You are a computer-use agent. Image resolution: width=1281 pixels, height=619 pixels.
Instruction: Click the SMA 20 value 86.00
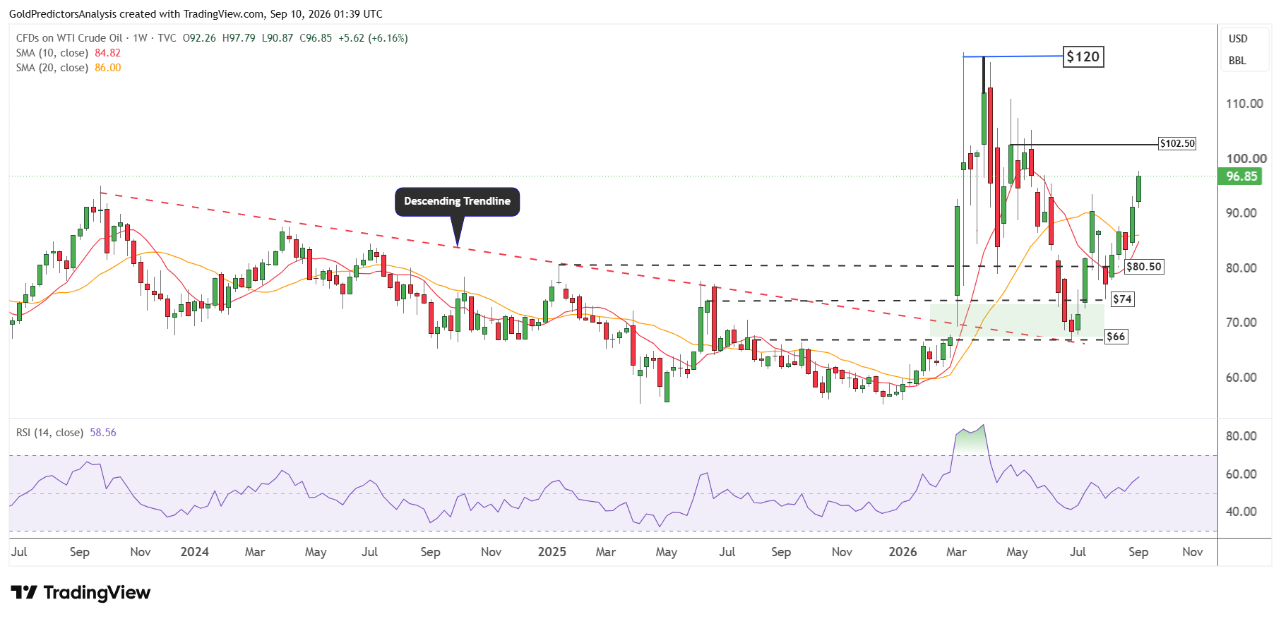tap(108, 68)
